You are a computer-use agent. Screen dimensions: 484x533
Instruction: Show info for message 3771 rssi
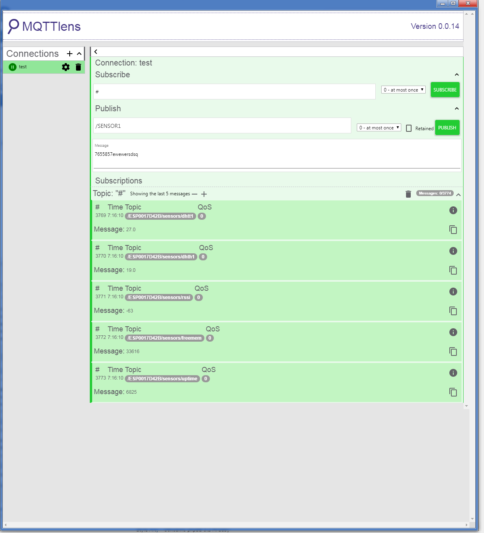(x=453, y=292)
